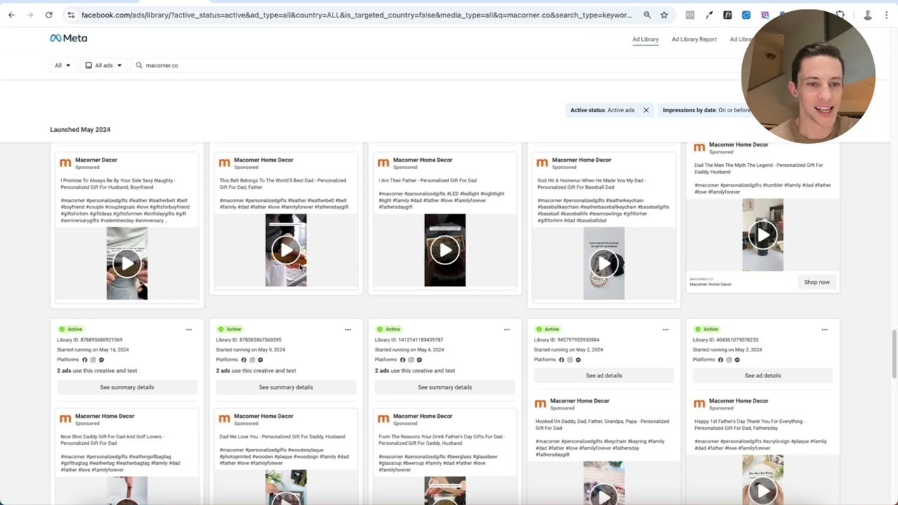Remove the Active status filter
The width and height of the screenshot is (898, 505).
(646, 110)
